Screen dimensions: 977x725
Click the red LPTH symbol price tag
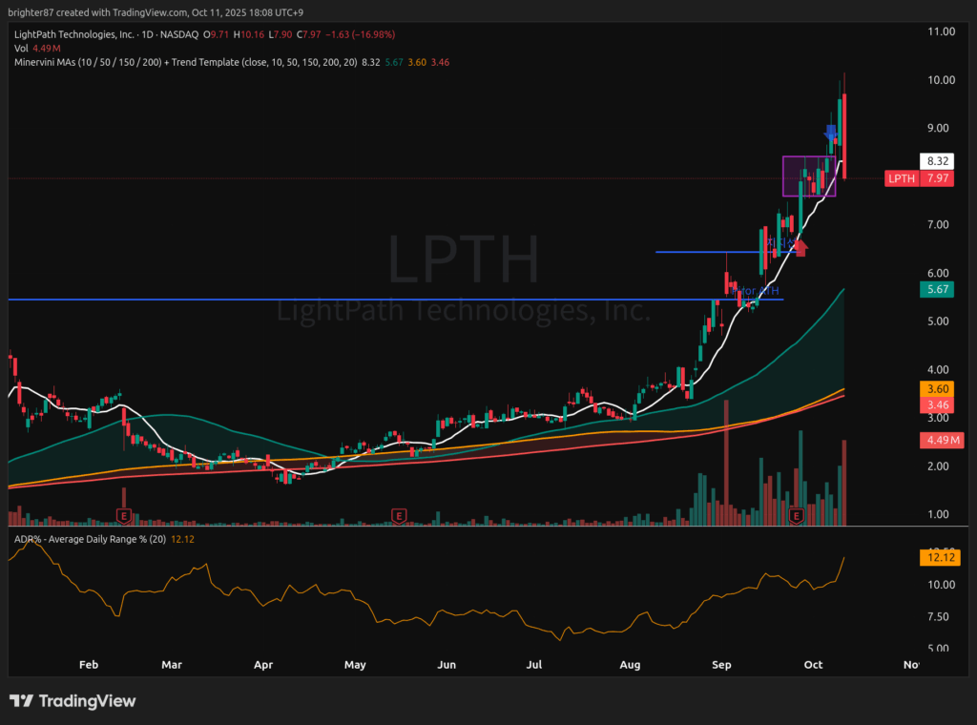pos(902,178)
